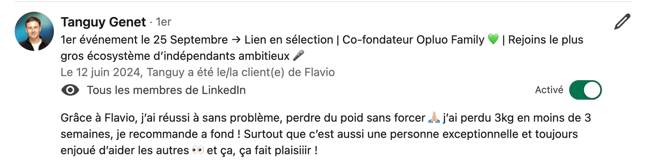Click the 1er connection degree label
Viewport: 646px width, 166px height.
tap(164, 21)
